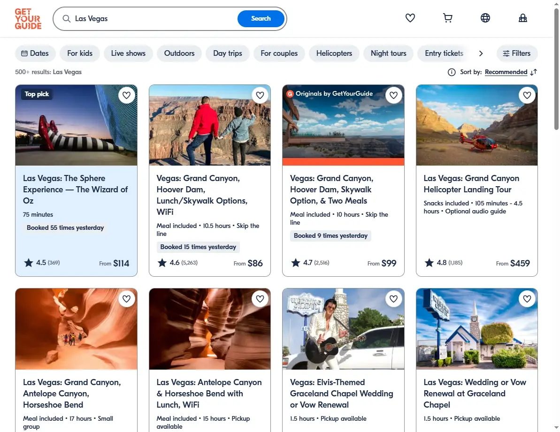Click the star on the $99 tour card
560x432 pixels.
click(296, 263)
